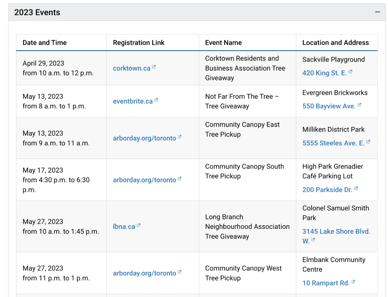
Task: Select Community Canopy South Tree Pickup text
Action: 245,171
